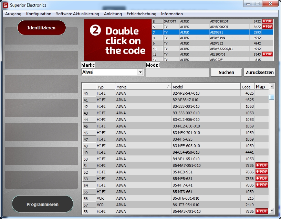Click the Typ column header
The image size is (281, 219).
tap(105, 87)
